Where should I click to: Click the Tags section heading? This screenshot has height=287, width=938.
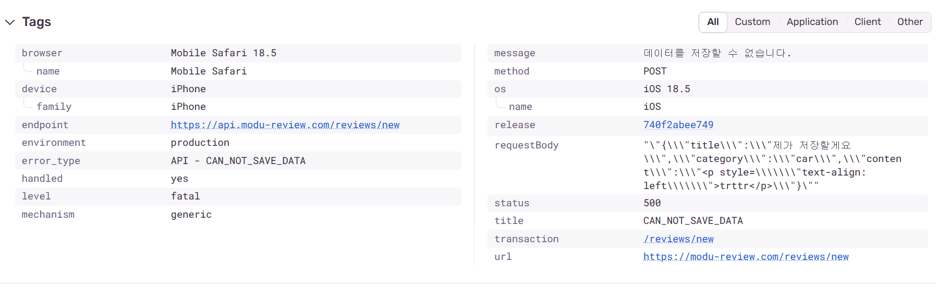coord(36,22)
